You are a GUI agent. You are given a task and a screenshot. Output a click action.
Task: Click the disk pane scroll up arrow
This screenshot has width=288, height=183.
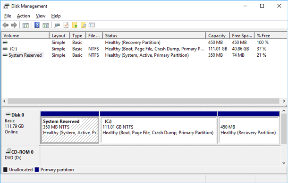point(284,111)
